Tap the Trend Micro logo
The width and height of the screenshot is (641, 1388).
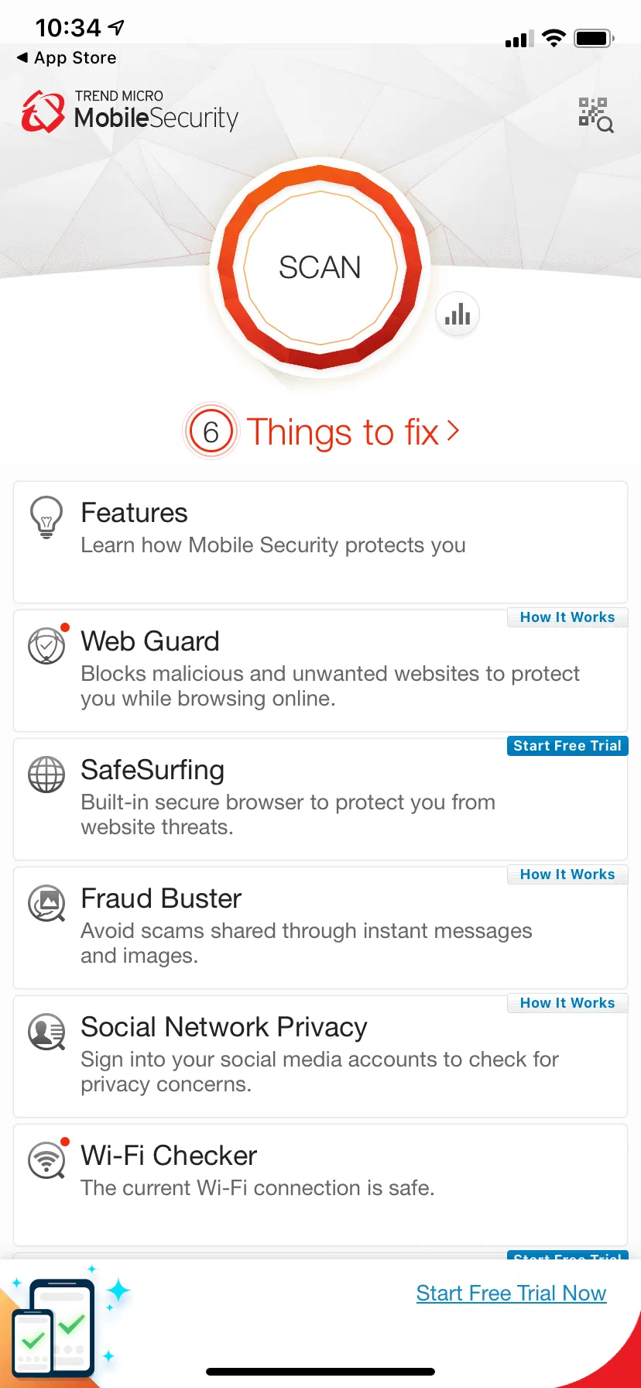(x=43, y=112)
